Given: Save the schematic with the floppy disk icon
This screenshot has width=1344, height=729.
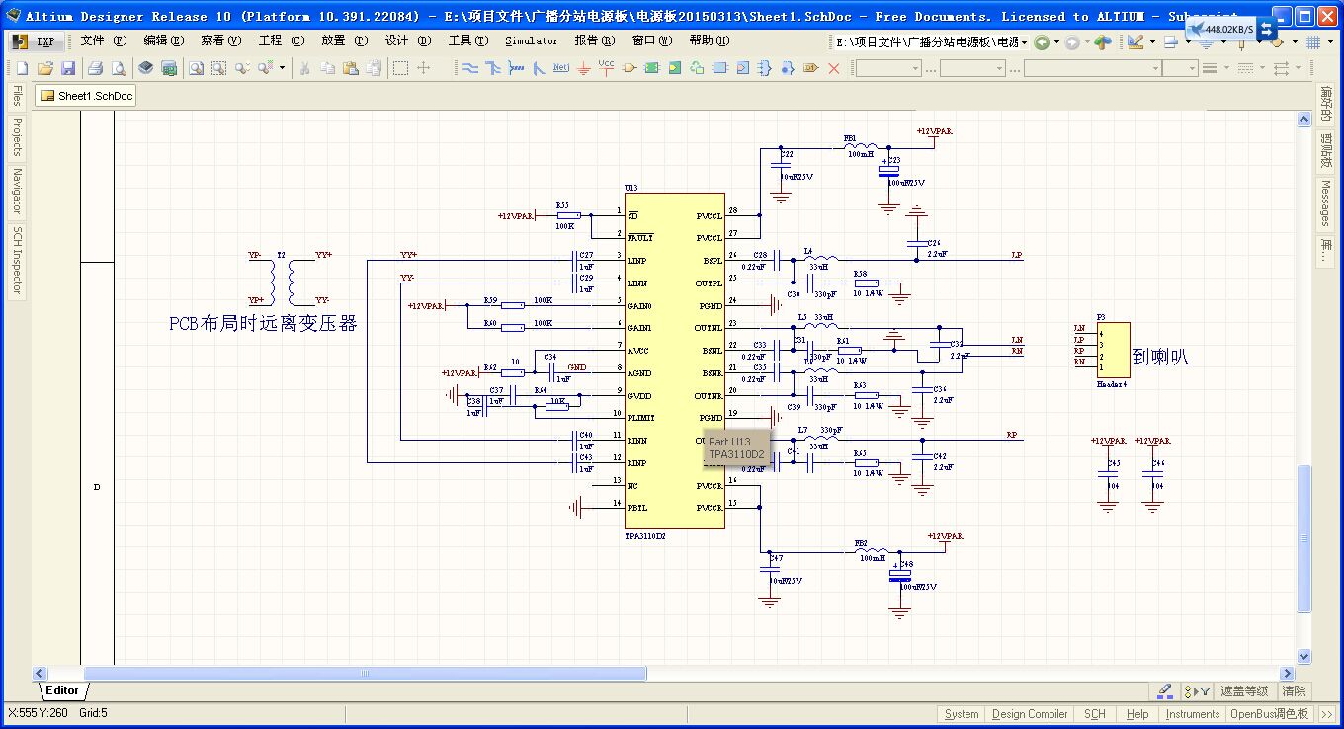Looking at the screenshot, I should 68,68.
